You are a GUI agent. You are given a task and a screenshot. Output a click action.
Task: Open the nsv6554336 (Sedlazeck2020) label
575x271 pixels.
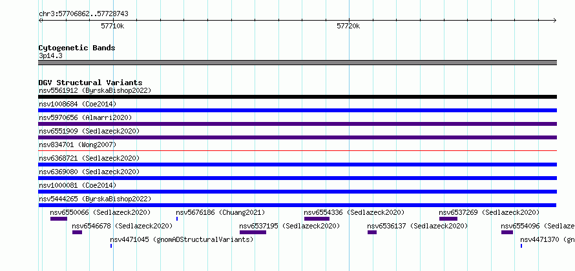click(x=354, y=212)
